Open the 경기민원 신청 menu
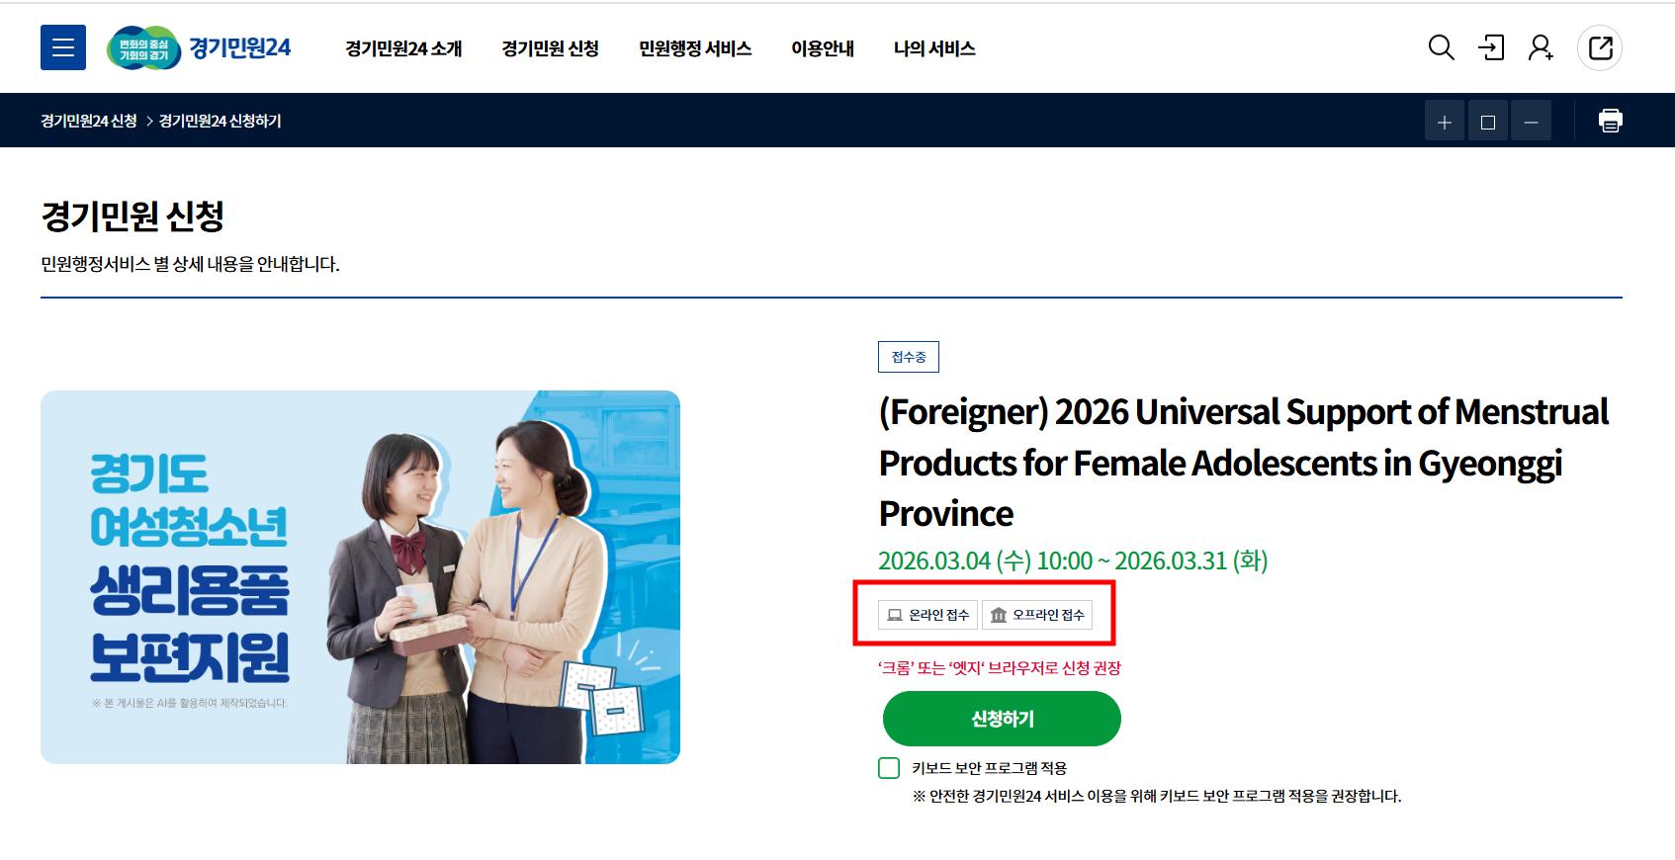 (550, 48)
